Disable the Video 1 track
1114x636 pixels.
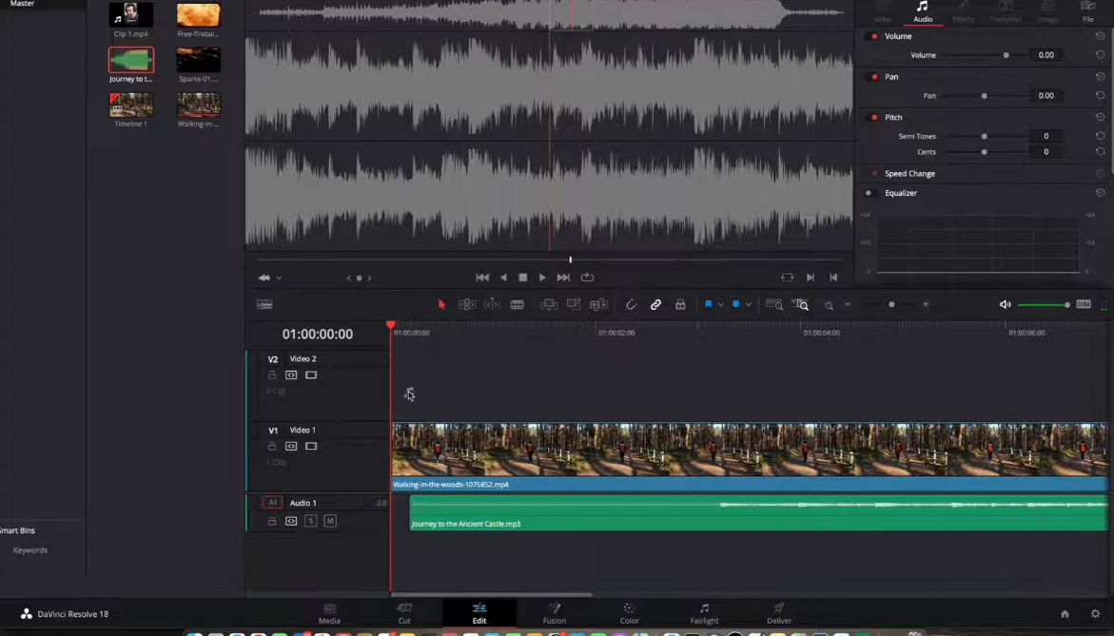click(x=311, y=446)
